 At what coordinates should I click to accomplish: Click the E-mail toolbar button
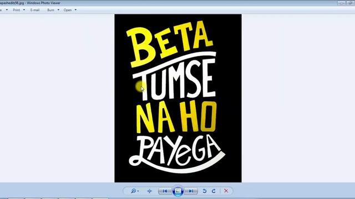tap(35, 10)
